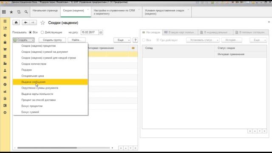Open the four-squares section in sidebar
This screenshot has height=153, width=272.
(x=5, y=56)
